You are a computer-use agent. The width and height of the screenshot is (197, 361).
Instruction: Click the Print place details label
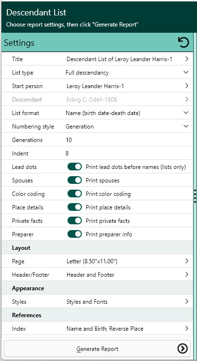pos(108,207)
